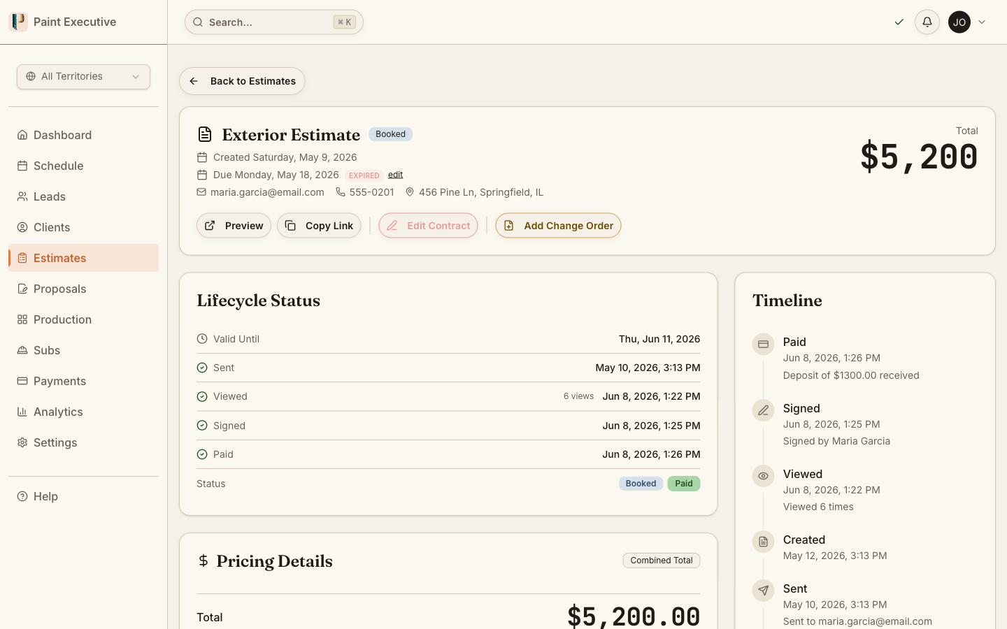Image resolution: width=1007 pixels, height=629 pixels.
Task: Click the Viewed row check icon
Action: [x=202, y=396]
